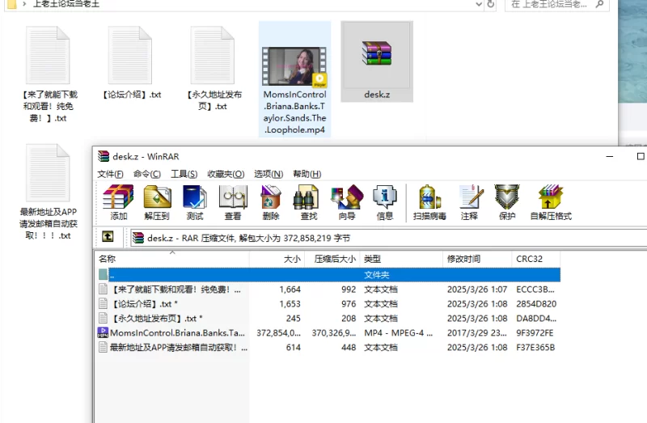This screenshot has width=647, height=423.
Task: Go up one folder with arrow icon
Action: 108,236
